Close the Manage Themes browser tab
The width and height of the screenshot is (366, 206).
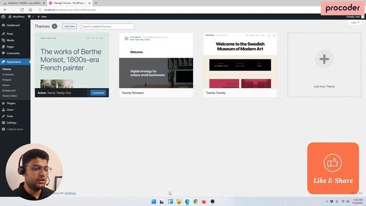pos(89,3)
